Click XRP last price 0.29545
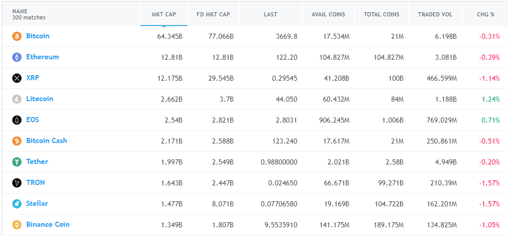 pyautogui.click(x=284, y=79)
